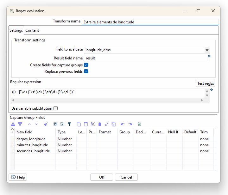Viewport: 228px width, 195px height.
Task: Click the delete rows trash icon
Action: point(100,124)
